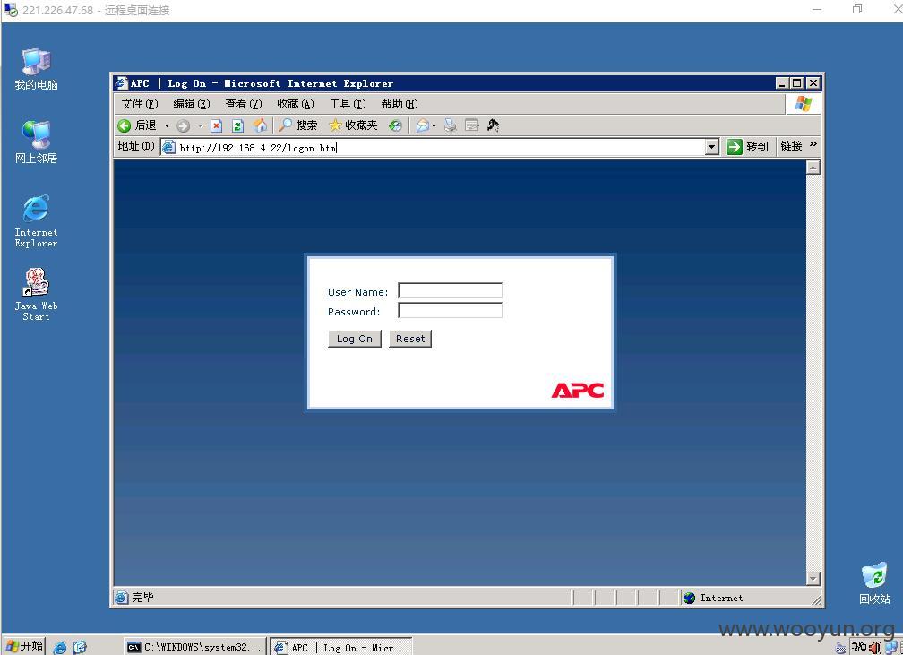903x655 pixels.
Task: Focus the Password input field
Action: click(x=450, y=311)
